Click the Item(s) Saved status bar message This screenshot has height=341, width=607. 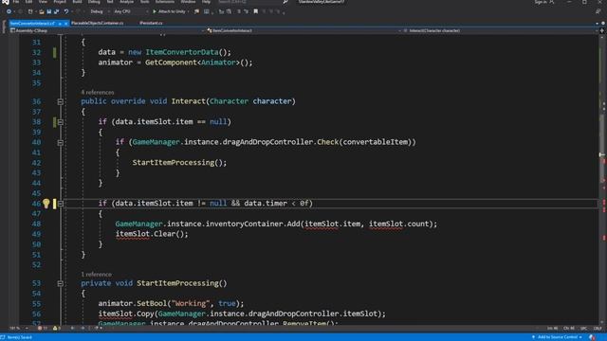[x=19, y=337]
